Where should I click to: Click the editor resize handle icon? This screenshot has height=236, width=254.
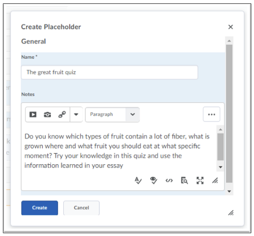[215, 181]
